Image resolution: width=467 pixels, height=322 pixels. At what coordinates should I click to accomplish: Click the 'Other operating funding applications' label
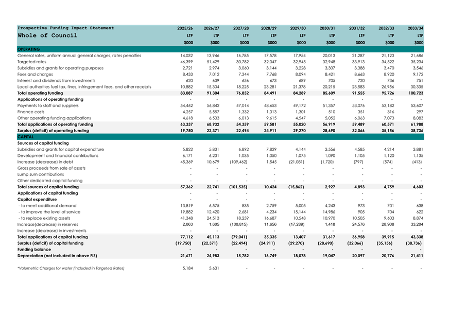coord(54,118)
